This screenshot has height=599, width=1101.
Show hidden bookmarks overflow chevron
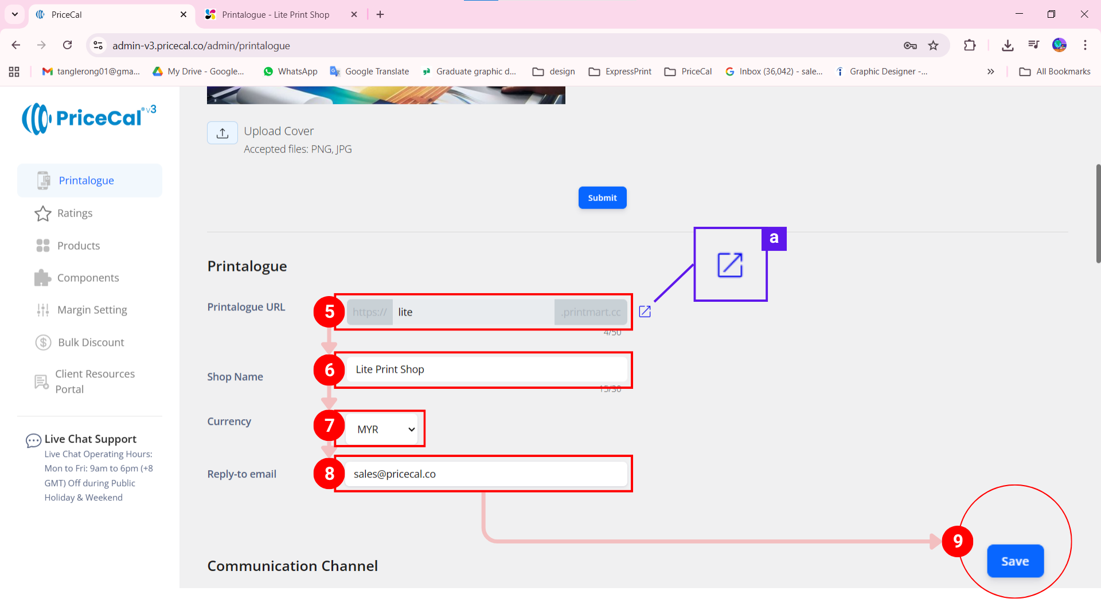[x=990, y=72]
